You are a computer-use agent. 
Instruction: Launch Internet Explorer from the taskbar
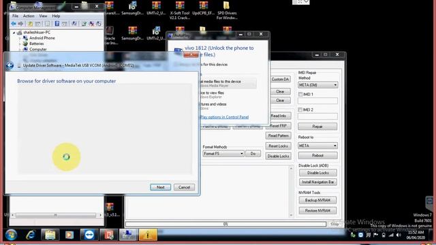click(30, 235)
